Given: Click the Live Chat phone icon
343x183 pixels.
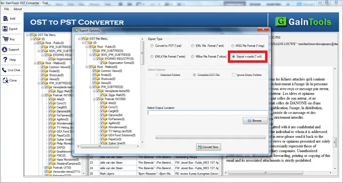Looking at the screenshot, I should [x=4, y=70].
